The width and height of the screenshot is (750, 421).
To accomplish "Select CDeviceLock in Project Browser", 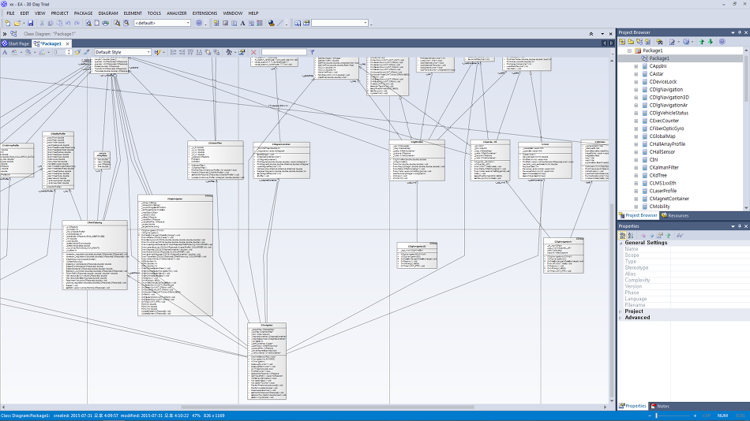I will point(663,82).
